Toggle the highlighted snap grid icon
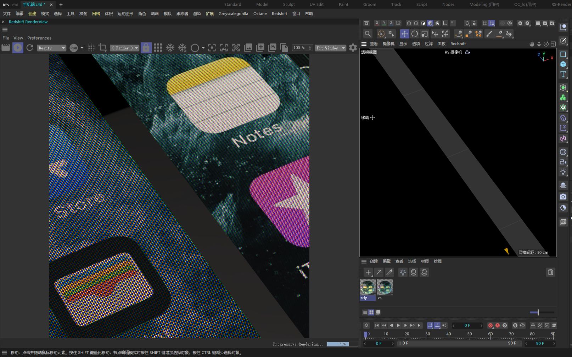This screenshot has height=357, width=572. point(492,23)
